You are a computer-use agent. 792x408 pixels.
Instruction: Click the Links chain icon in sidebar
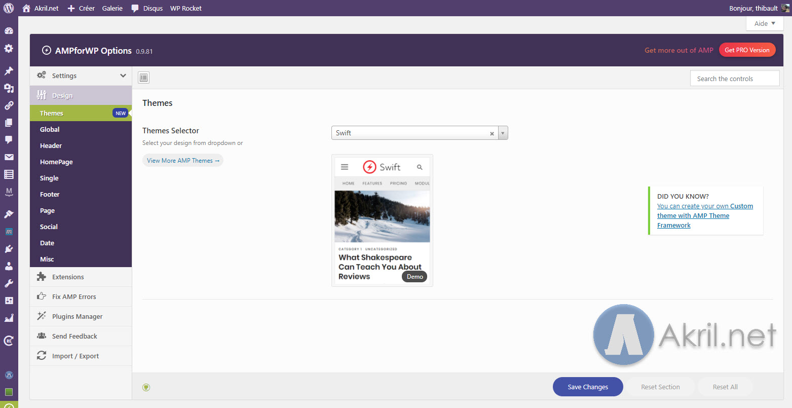pyautogui.click(x=9, y=105)
